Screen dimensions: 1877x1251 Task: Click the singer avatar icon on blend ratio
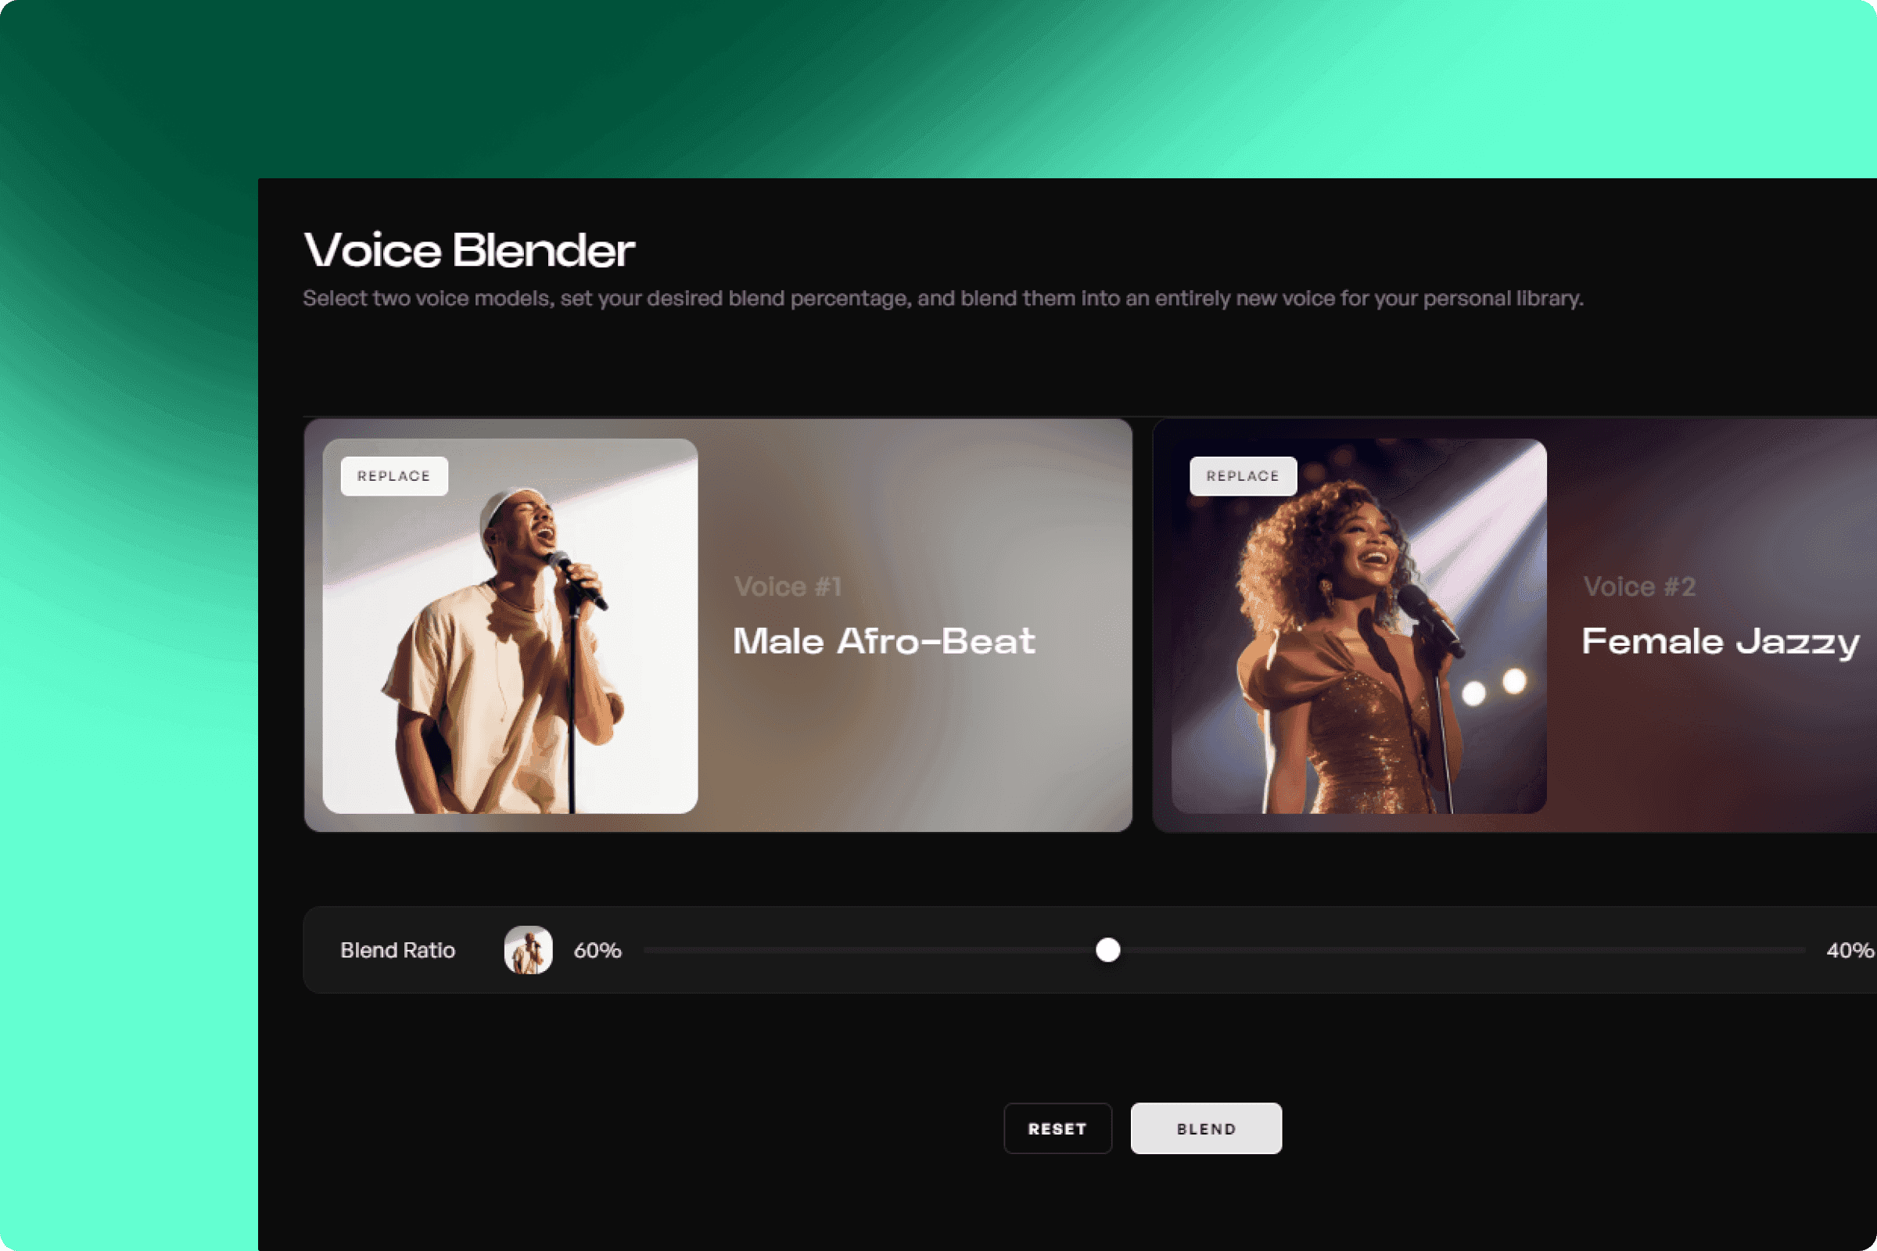[x=526, y=949]
